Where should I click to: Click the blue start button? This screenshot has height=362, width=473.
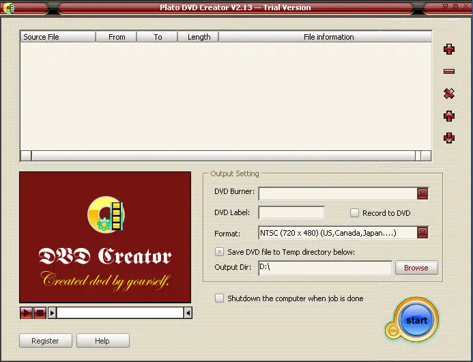point(416,320)
